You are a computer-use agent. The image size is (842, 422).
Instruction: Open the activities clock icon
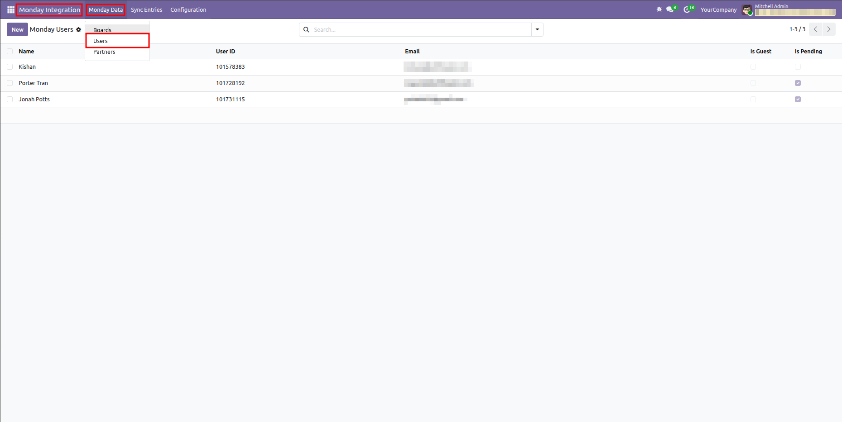pyautogui.click(x=687, y=9)
